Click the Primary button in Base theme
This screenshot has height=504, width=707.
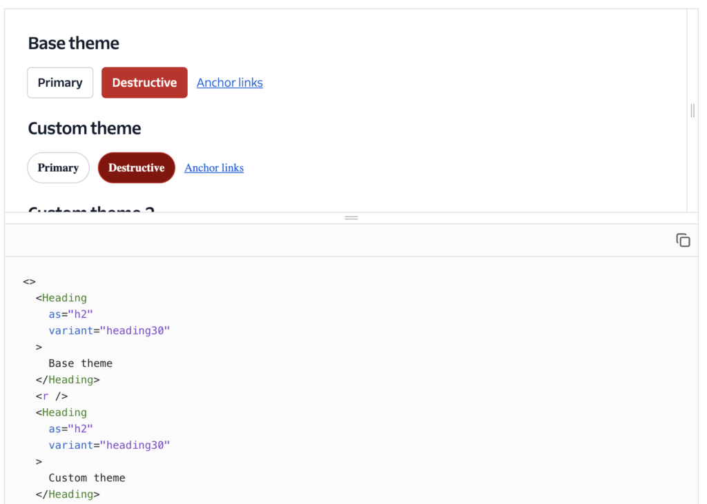59,82
